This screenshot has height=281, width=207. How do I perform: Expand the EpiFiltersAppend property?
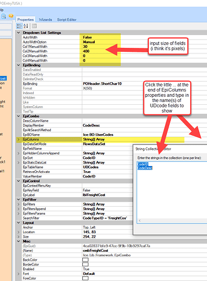pyautogui.click(x=19, y=209)
